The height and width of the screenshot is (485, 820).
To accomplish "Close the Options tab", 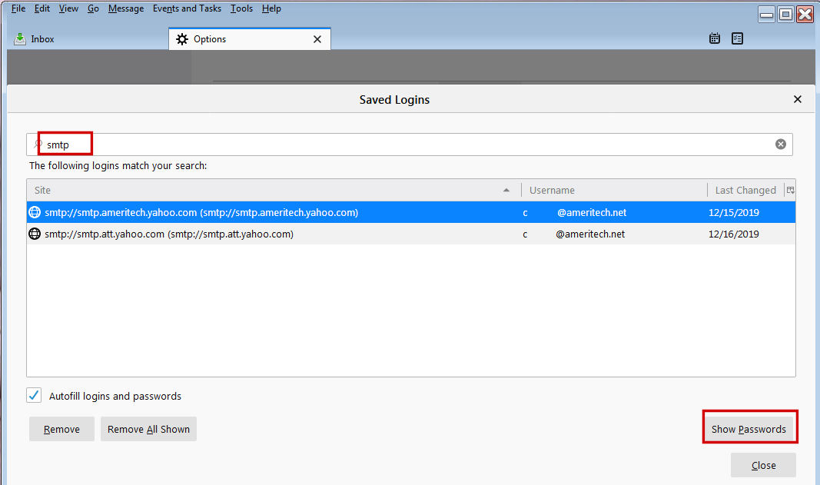I will point(317,39).
